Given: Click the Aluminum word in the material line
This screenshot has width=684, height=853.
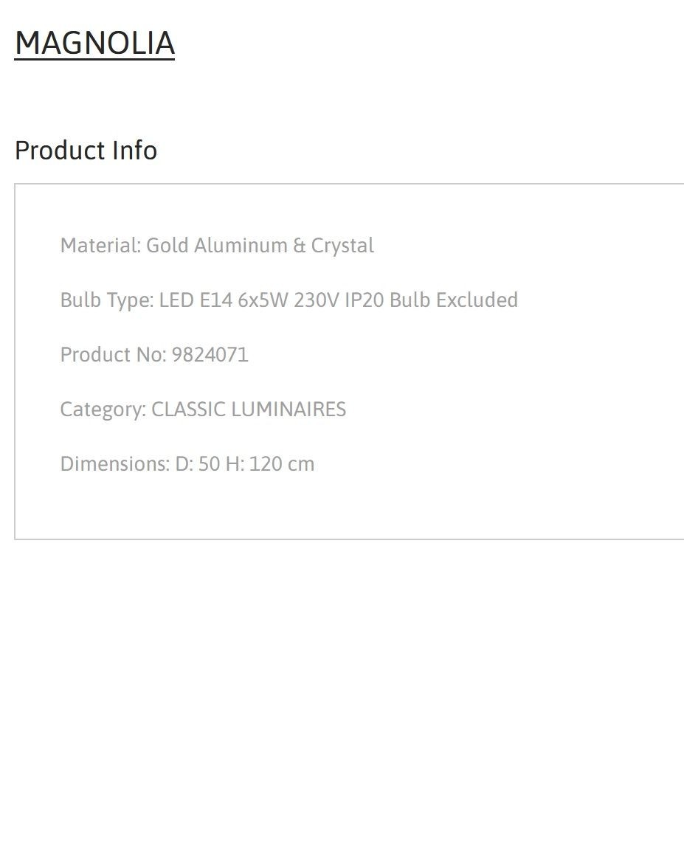Looking at the screenshot, I should point(241,245).
